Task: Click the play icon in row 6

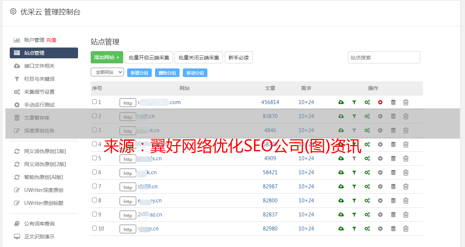Action: pos(380,172)
